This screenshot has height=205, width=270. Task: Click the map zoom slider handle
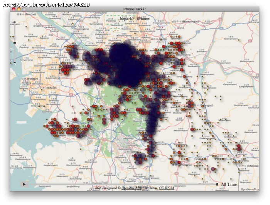click(15, 43)
